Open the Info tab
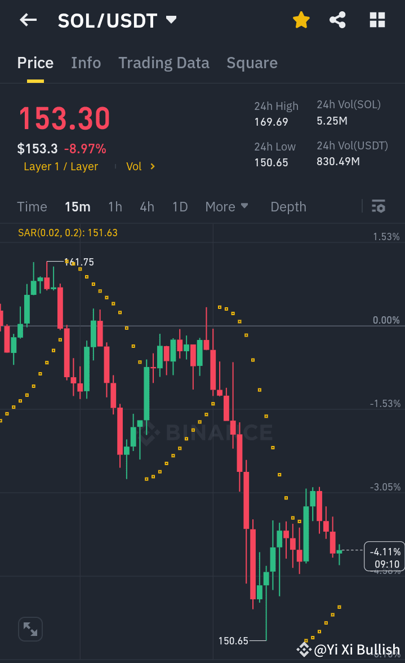The image size is (405, 663). 86,63
